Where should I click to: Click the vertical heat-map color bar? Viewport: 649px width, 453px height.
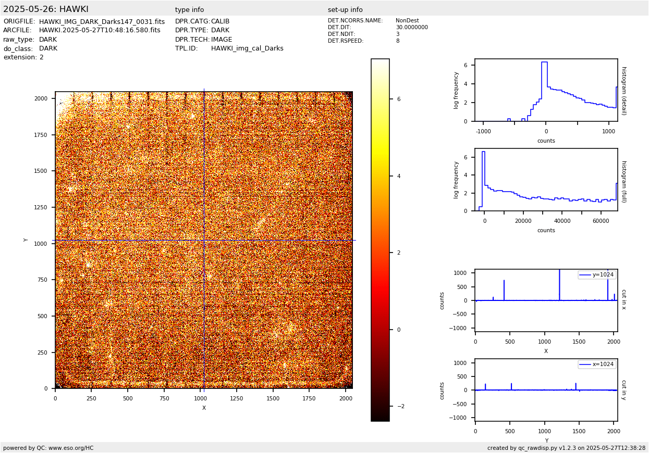tap(380, 240)
